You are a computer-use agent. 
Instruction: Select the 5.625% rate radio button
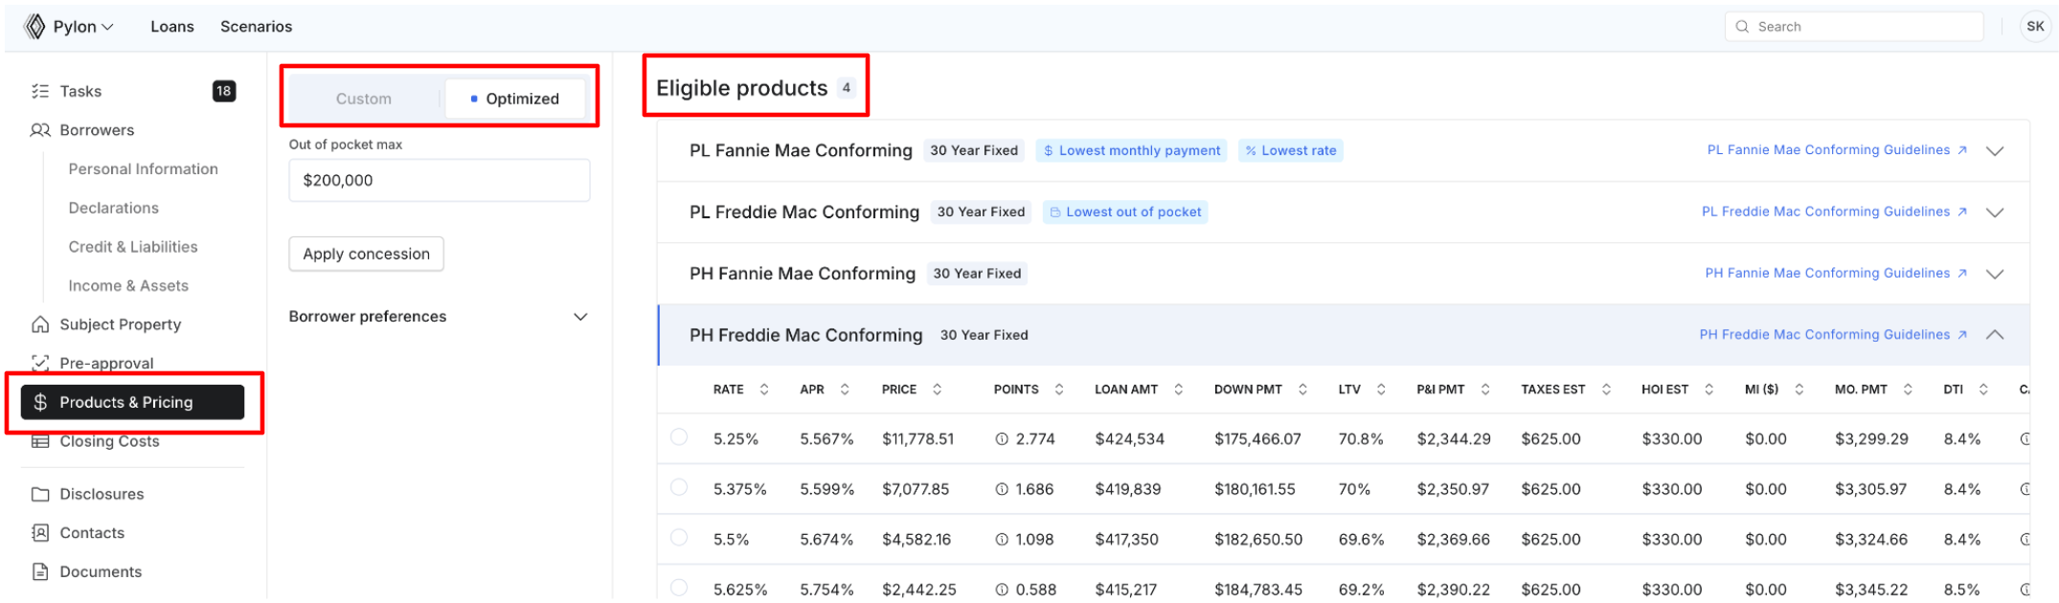[x=679, y=588]
